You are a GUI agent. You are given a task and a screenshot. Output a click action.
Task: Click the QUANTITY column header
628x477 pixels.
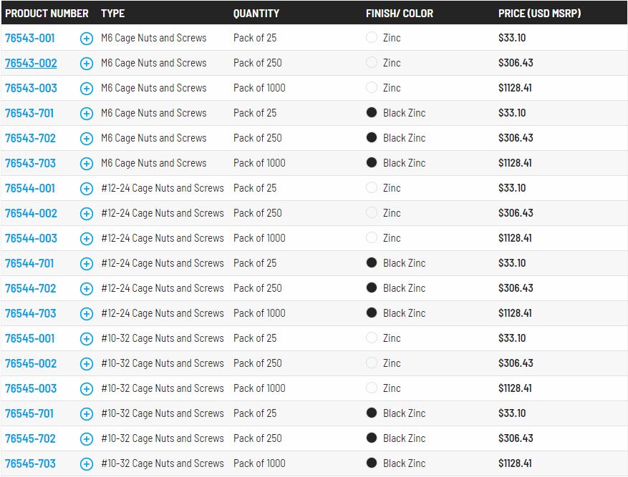pos(256,13)
